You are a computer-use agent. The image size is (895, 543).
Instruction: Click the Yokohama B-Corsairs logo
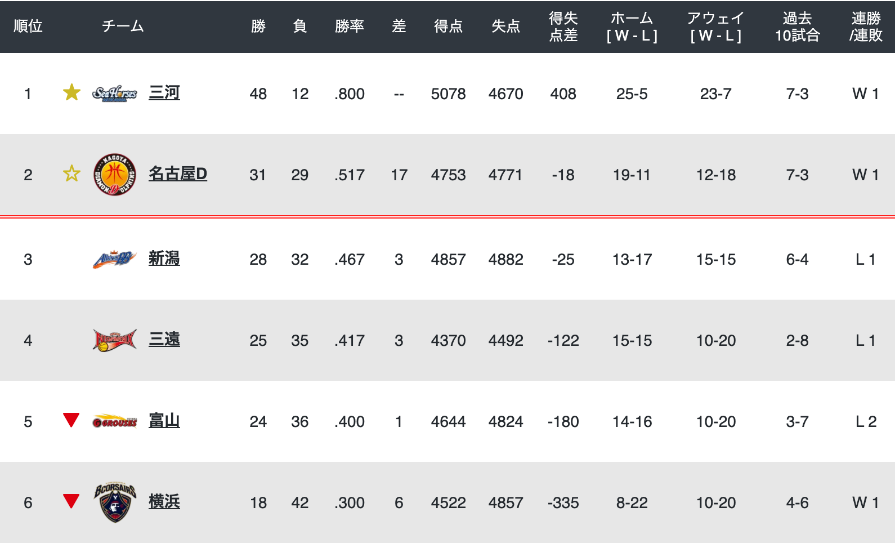click(x=115, y=502)
